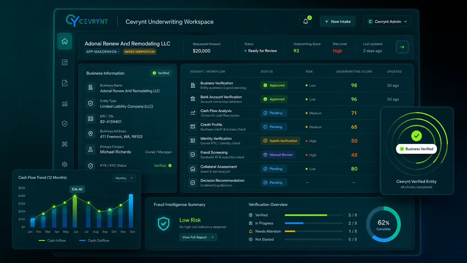Open the list view sidebar icon
Screen dimensions: 467x263
pyautogui.click(x=65, y=62)
